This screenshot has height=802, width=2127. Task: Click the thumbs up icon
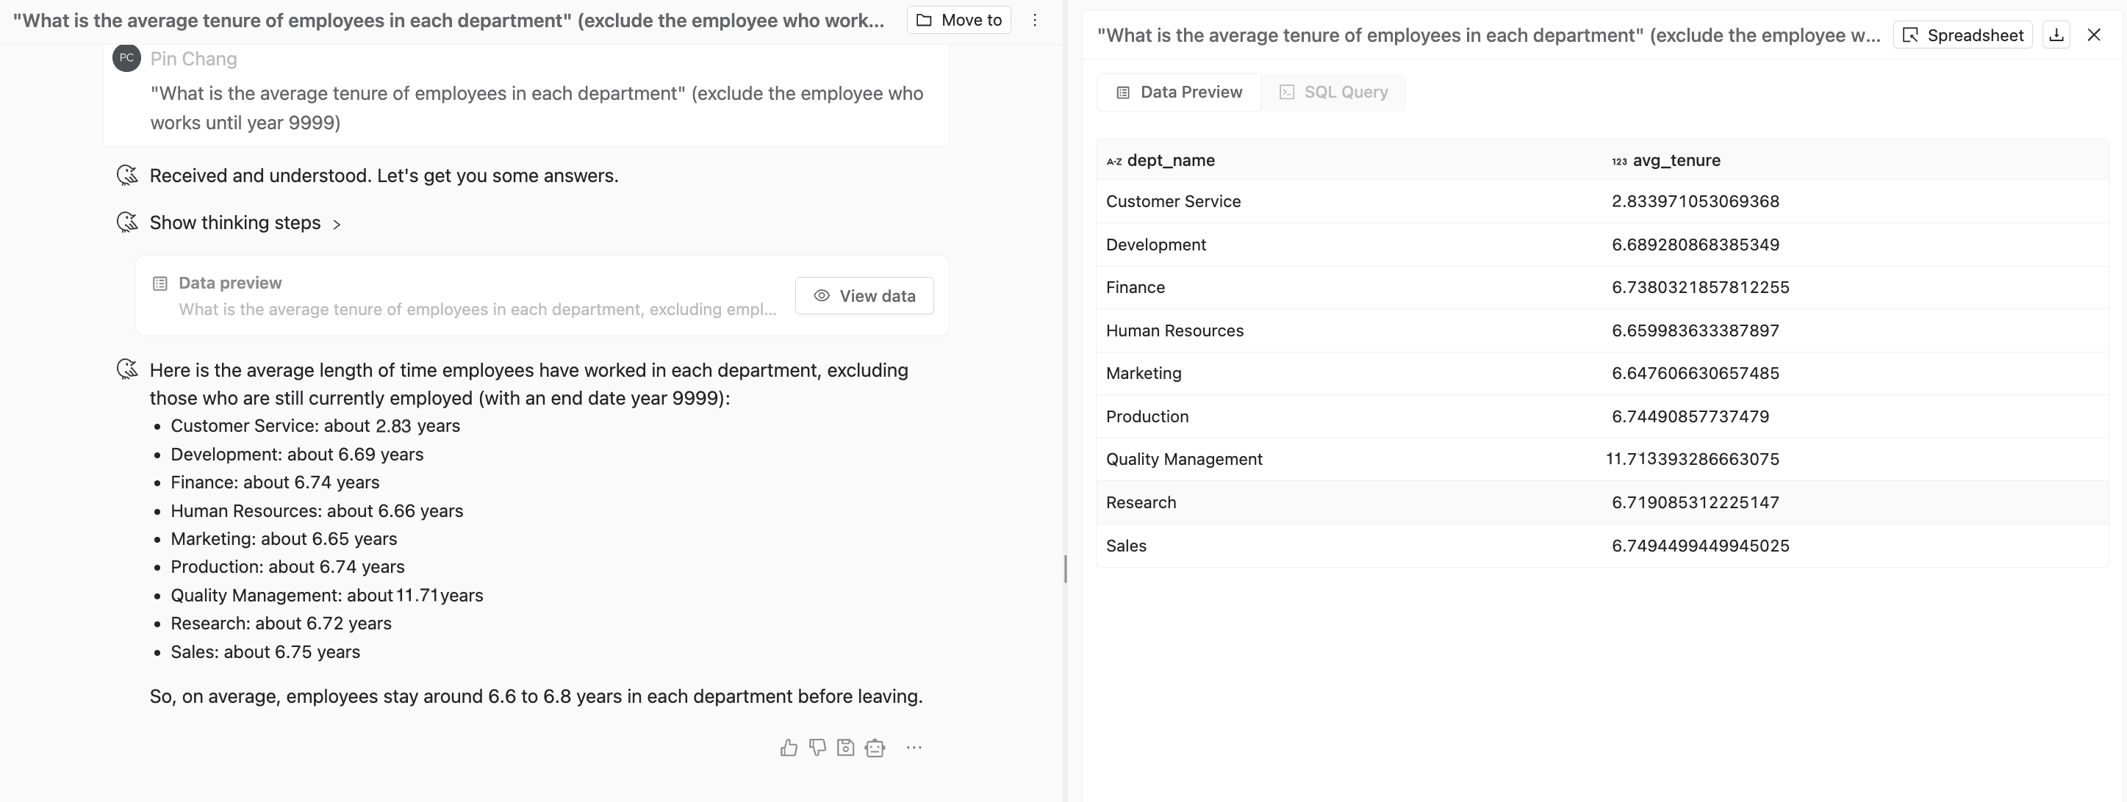(789, 748)
